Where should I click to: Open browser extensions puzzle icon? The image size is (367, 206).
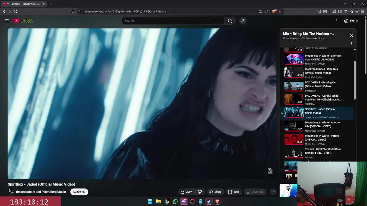[x=319, y=11]
